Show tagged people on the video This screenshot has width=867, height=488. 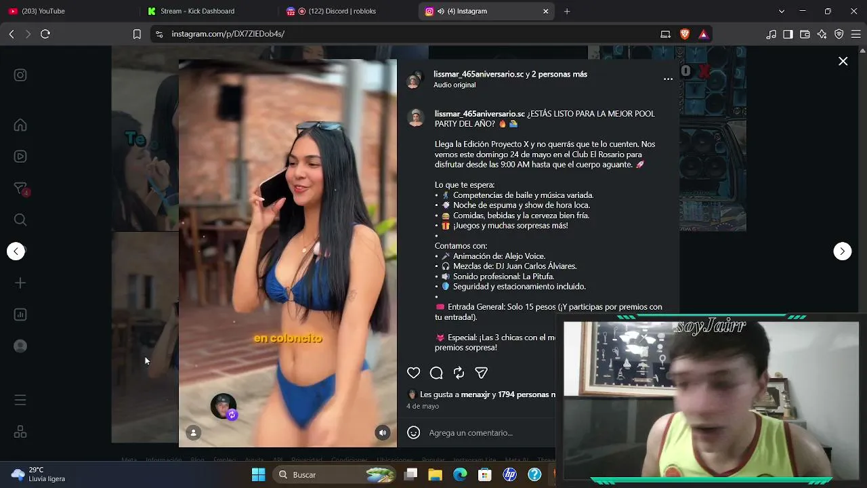pos(193,432)
